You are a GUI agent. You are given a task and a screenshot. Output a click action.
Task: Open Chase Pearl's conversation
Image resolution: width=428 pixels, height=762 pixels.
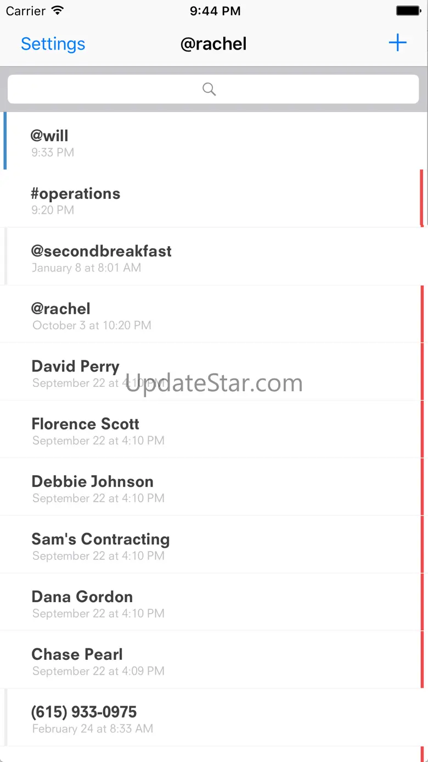[214, 661]
